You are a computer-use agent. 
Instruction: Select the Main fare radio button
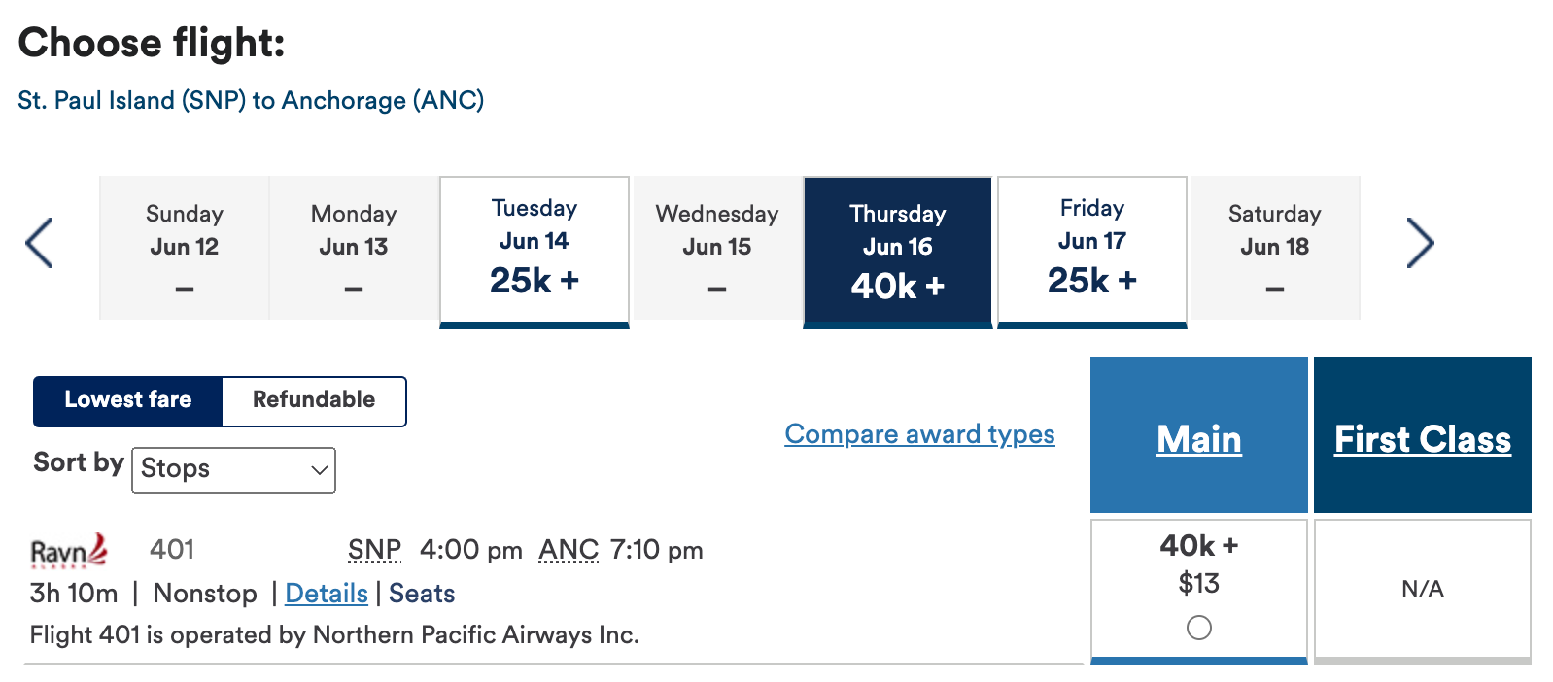(x=1198, y=629)
